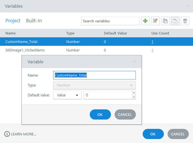Viewport: 193px width, 143px height.
Task: Decrease default value with down stepper arrow
Action: coord(134,97)
